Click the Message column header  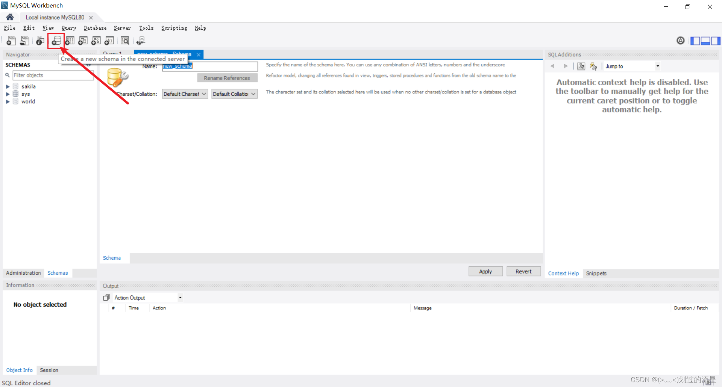(x=423, y=308)
